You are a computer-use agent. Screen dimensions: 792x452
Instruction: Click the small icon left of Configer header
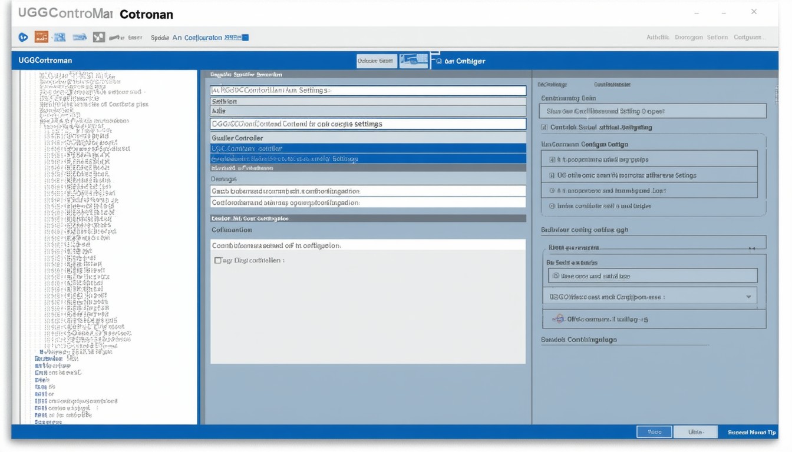pos(438,61)
